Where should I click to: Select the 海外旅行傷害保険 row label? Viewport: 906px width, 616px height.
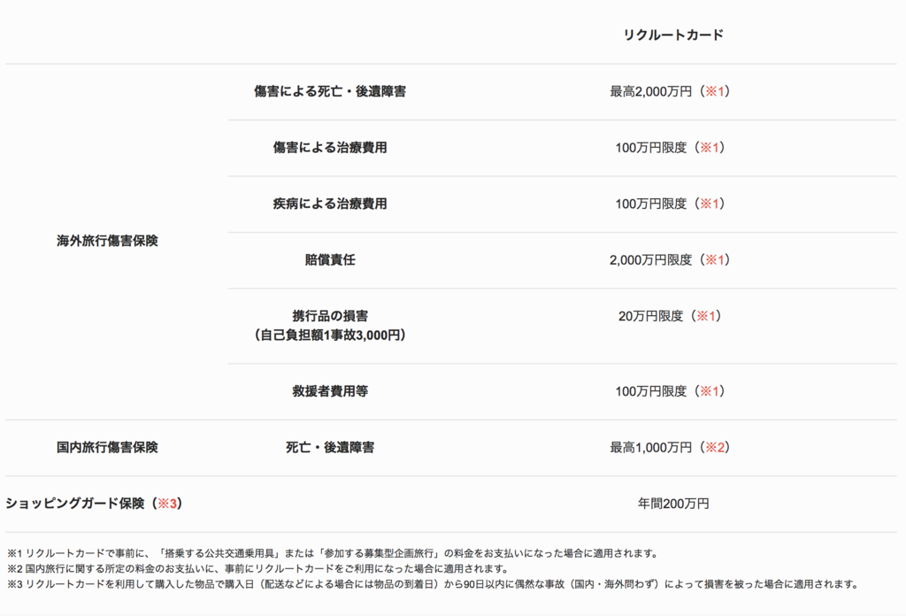tap(107, 241)
